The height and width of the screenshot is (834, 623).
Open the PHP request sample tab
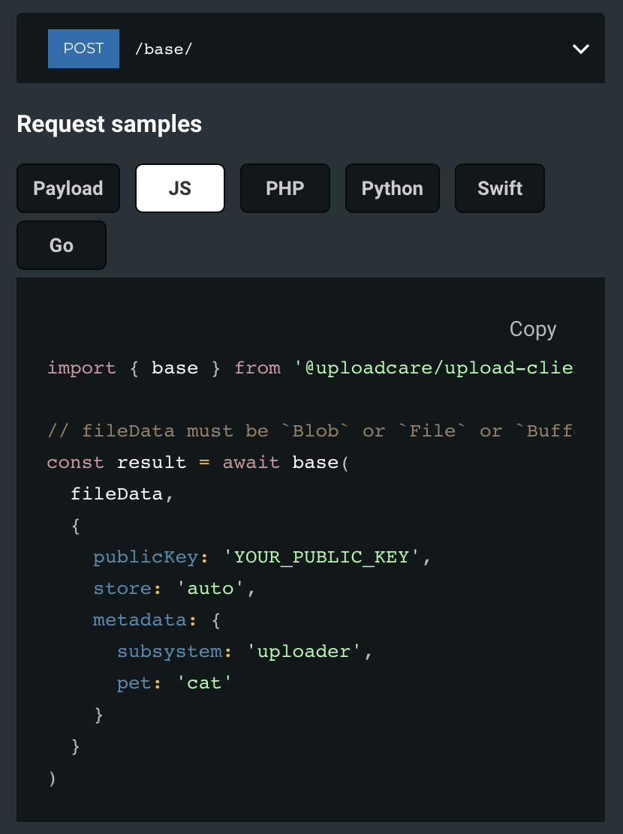(285, 188)
